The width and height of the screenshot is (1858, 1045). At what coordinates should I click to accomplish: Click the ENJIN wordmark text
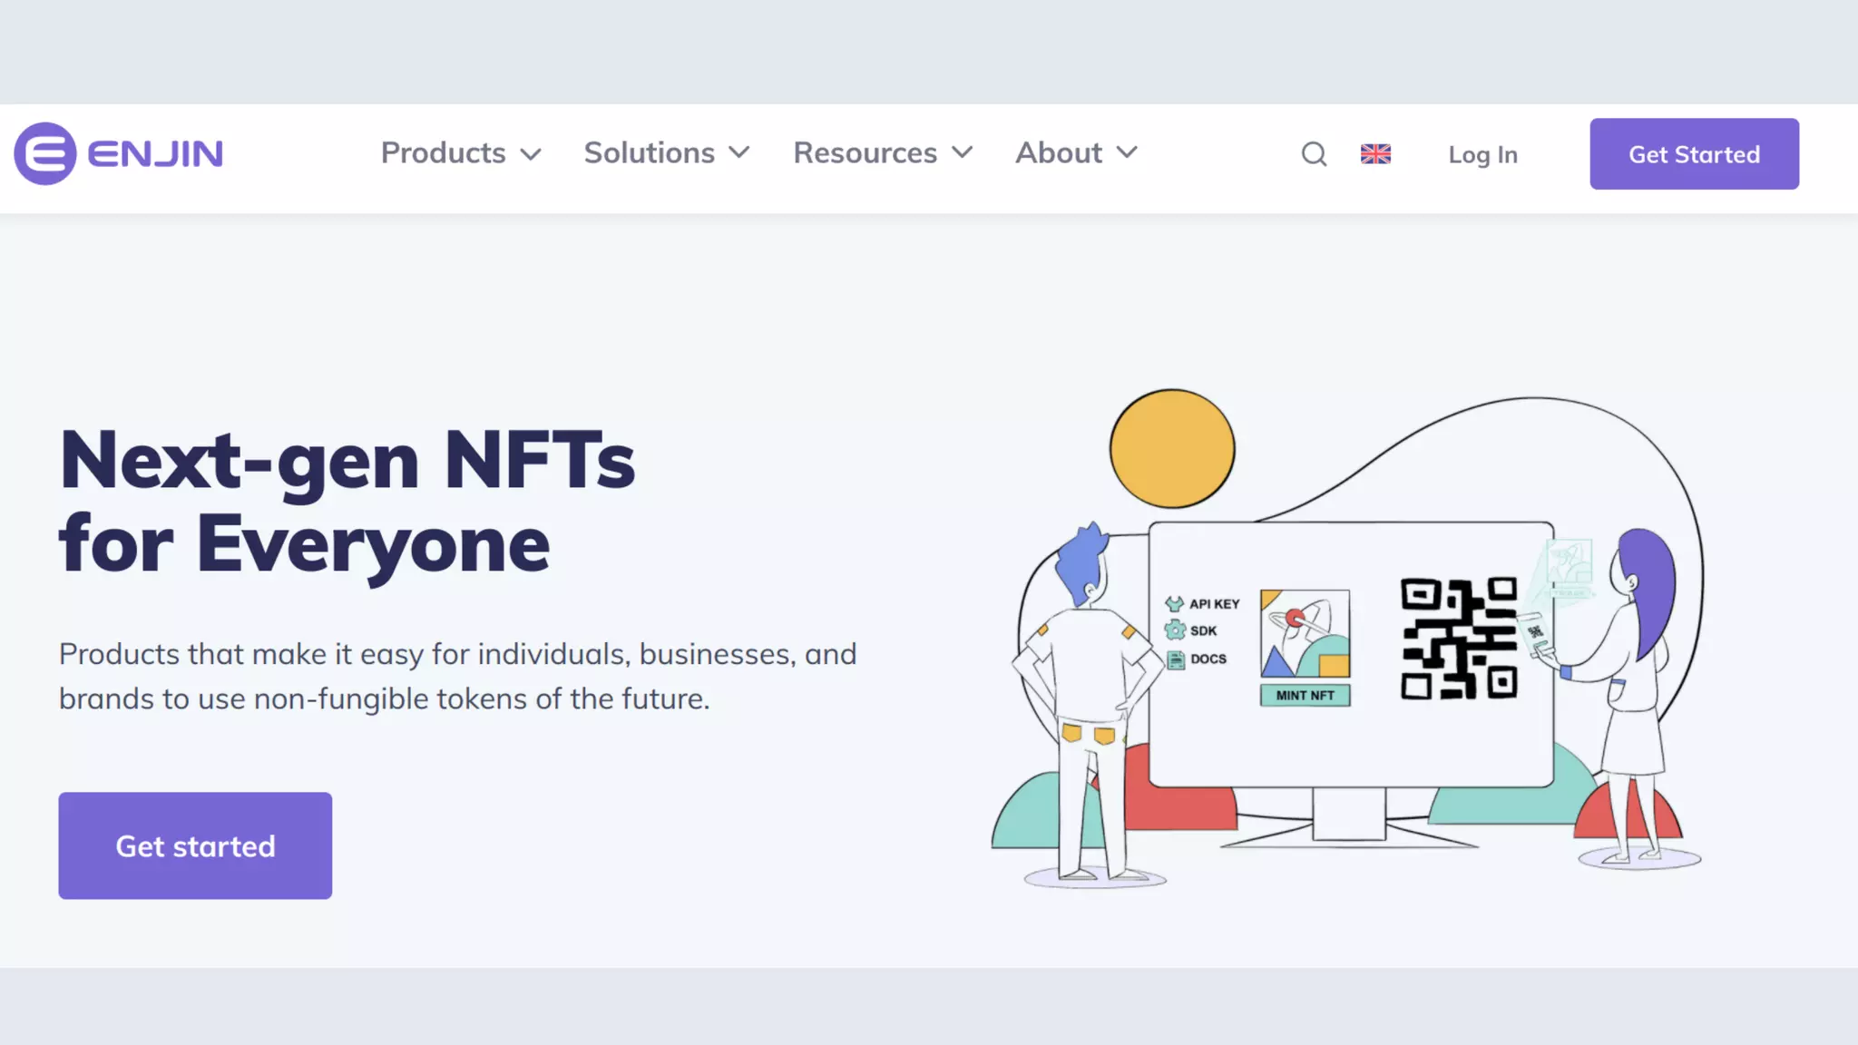[155, 153]
